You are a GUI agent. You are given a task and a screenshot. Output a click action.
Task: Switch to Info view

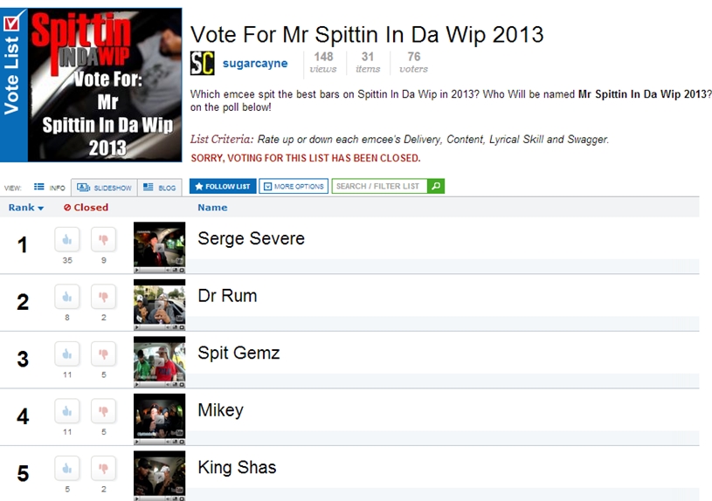coord(49,187)
